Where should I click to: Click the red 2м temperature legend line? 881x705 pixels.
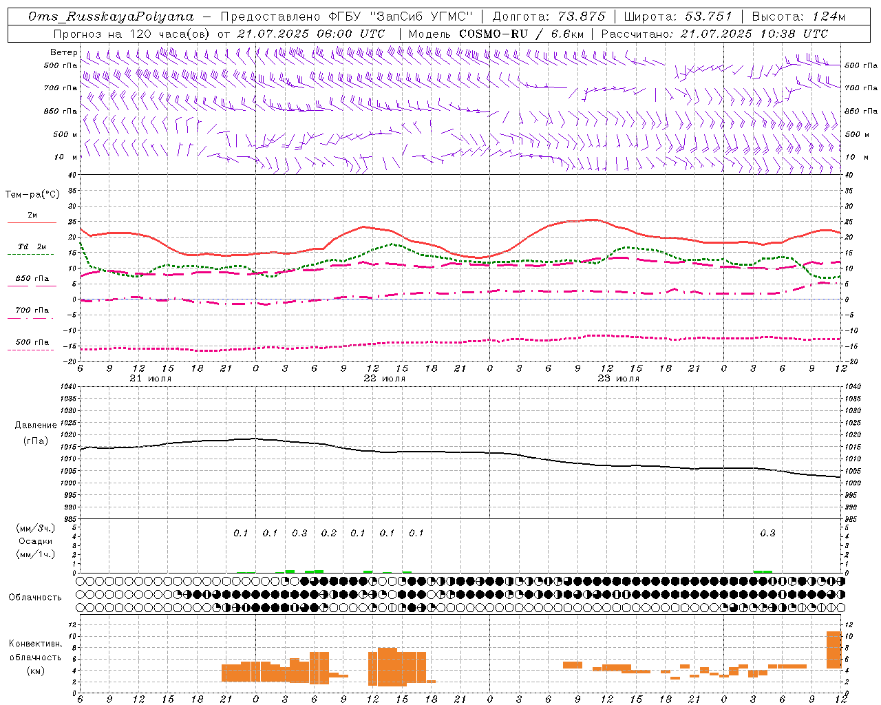tap(32, 222)
